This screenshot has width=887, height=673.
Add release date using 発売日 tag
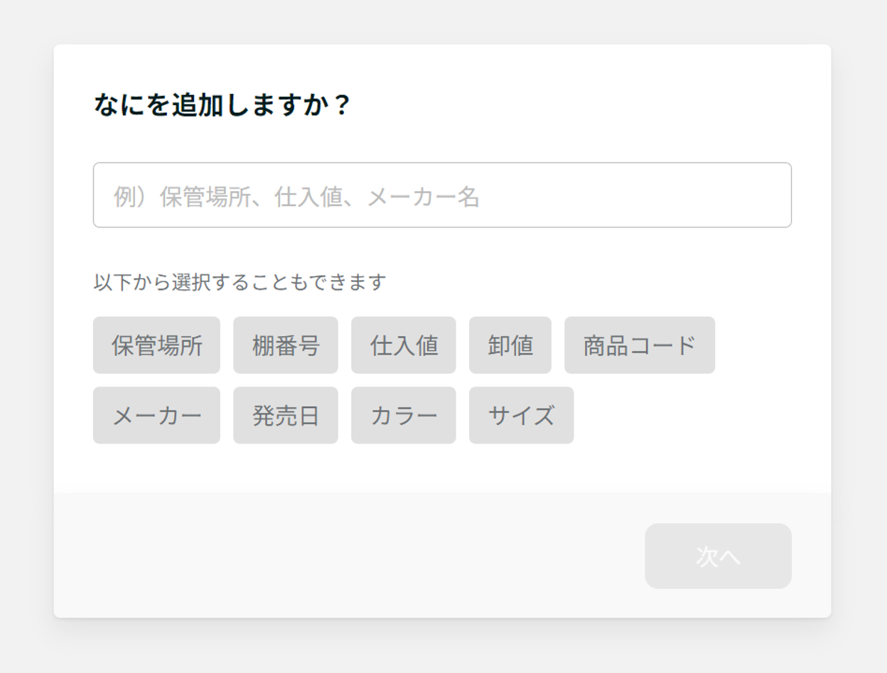[286, 416]
